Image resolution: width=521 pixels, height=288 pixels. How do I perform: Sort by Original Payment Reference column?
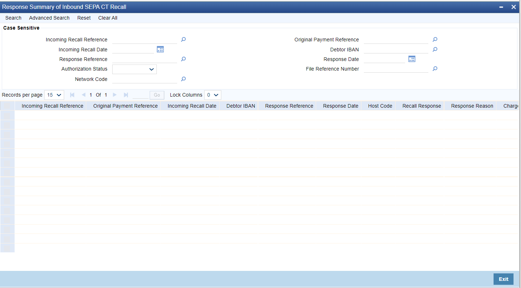(125, 106)
